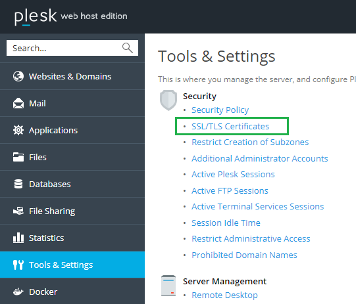The width and height of the screenshot is (356, 304).
Task: Click the Mail envelope icon
Action: tap(18, 103)
